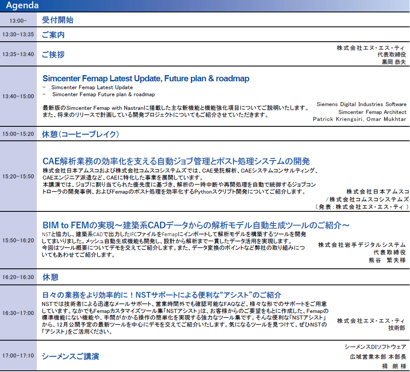This screenshot has height=372, width=410.
Task: Select the 16:20 休憩 break title
Action: (50, 277)
